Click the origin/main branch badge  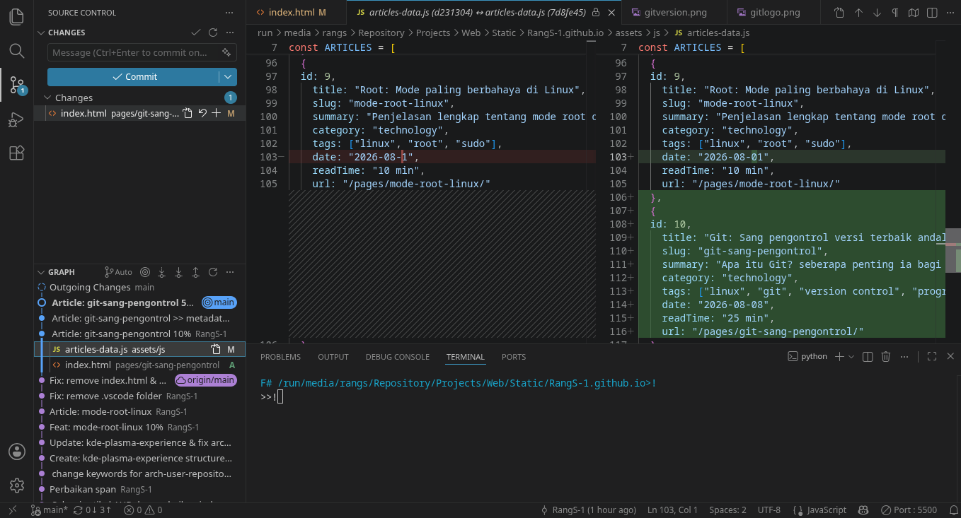tap(206, 380)
